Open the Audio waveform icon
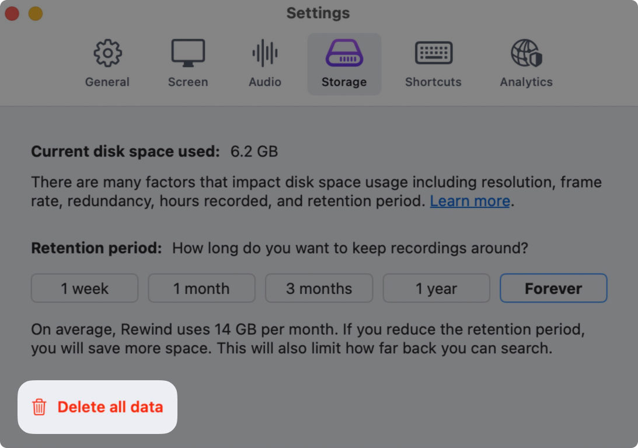638x448 pixels. pyautogui.click(x=265, y=53)
